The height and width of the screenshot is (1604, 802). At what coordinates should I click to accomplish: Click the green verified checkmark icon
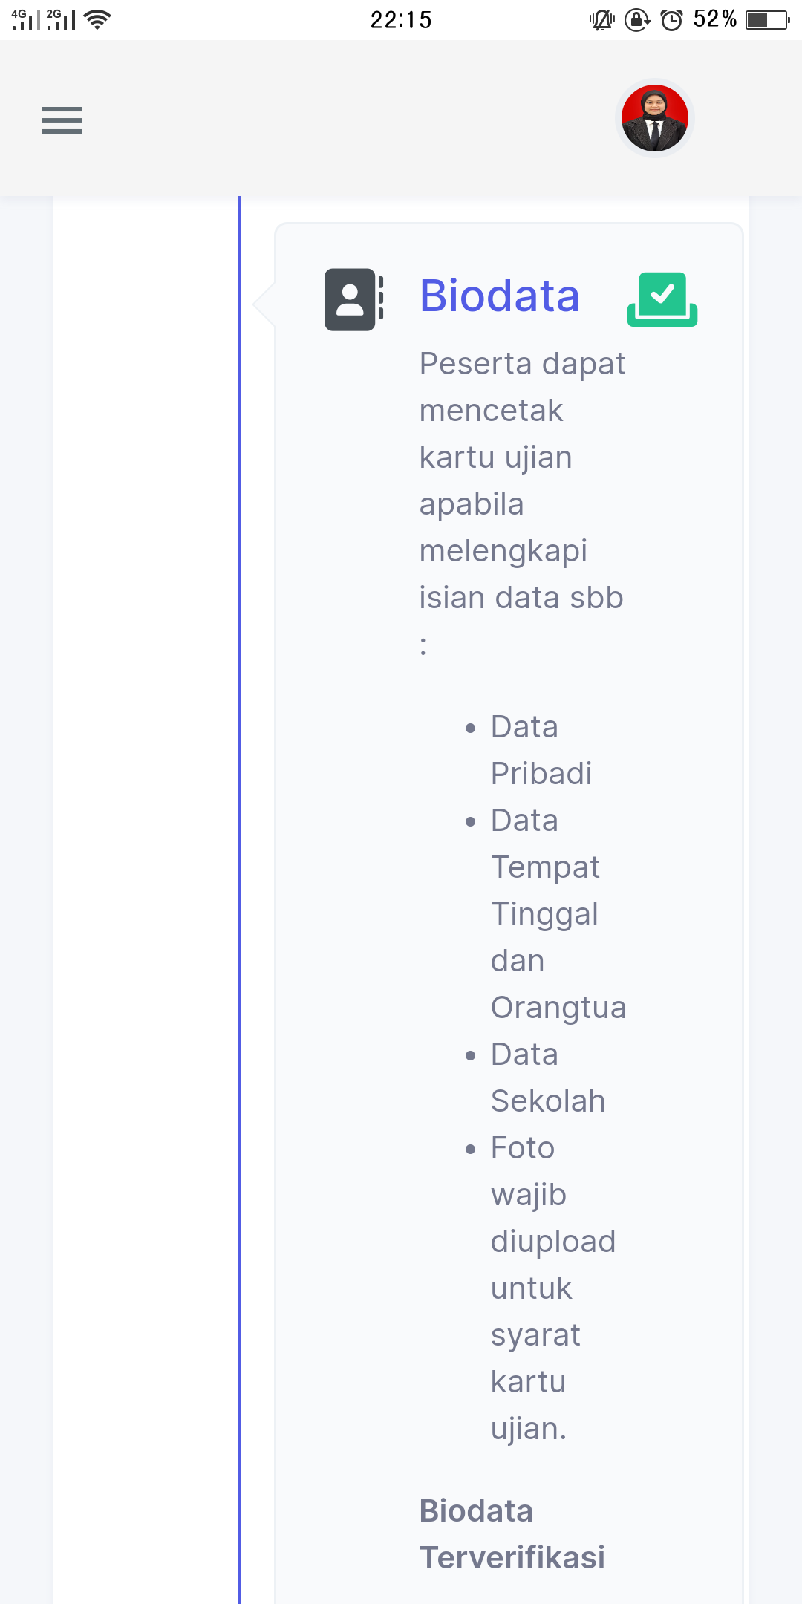click(662, 299)
